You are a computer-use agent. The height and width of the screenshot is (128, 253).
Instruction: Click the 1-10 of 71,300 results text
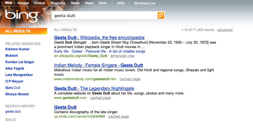coord(197,30)
